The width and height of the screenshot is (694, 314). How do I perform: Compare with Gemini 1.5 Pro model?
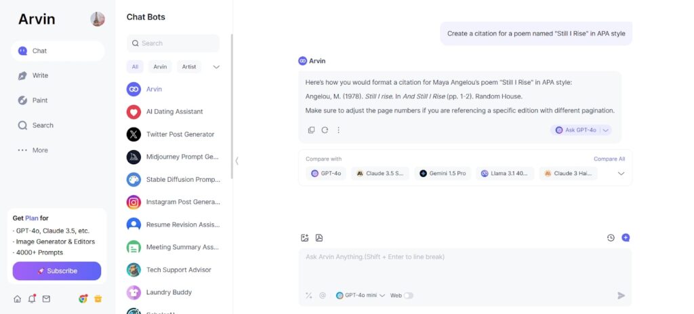[x=443, y=174]
